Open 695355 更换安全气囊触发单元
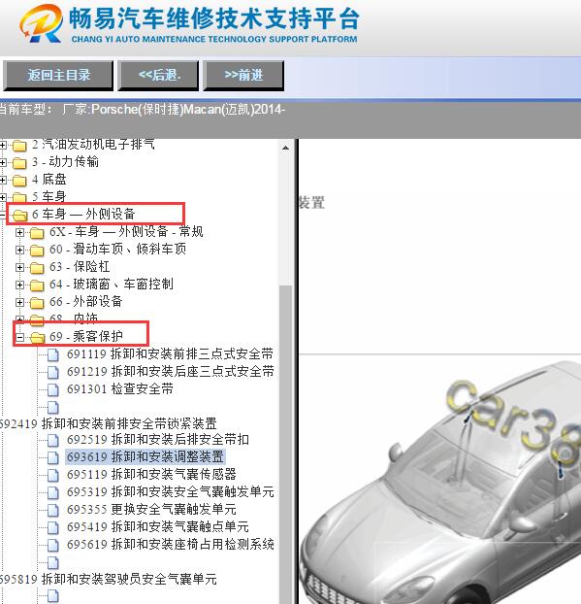Screen dimensions: 581x604 coord(151,509)
